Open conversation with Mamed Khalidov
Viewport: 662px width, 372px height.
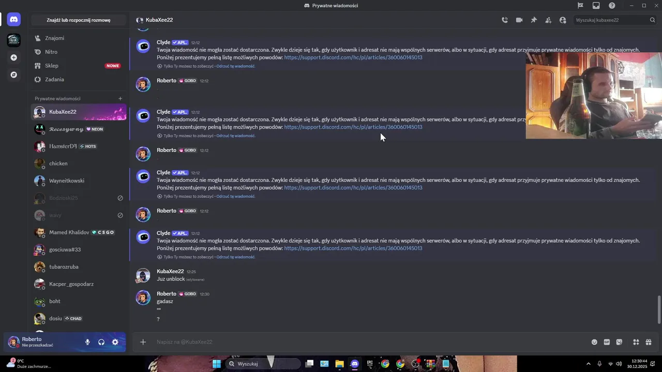tap(79, 233)
